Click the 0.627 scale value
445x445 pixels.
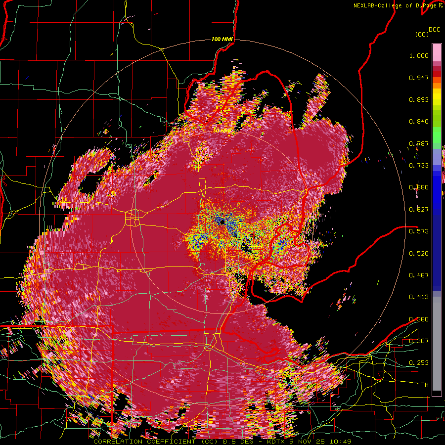419,210
